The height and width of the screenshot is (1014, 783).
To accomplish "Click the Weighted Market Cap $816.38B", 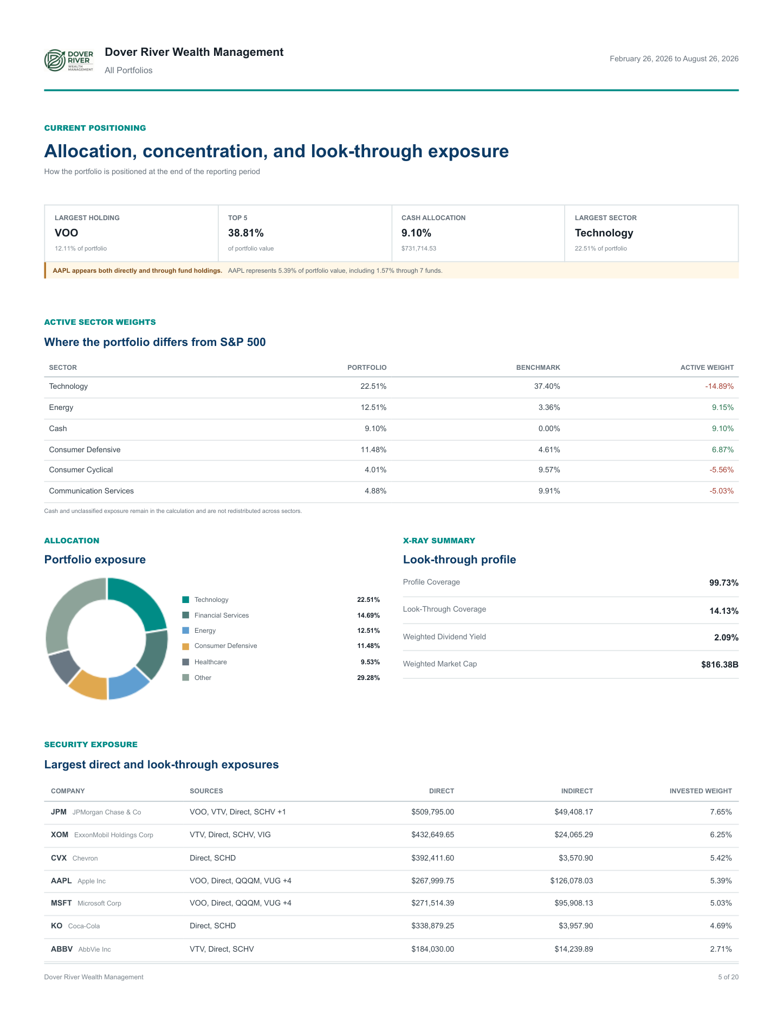I will tap(720, 665).
